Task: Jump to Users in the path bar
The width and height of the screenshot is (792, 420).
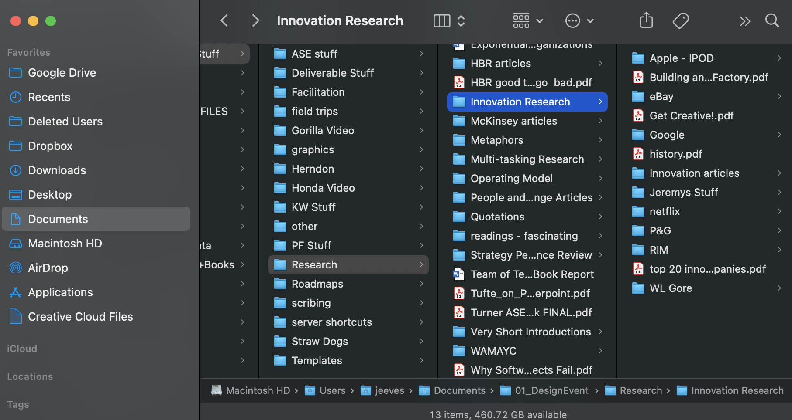Action: [x=325, y=390]
